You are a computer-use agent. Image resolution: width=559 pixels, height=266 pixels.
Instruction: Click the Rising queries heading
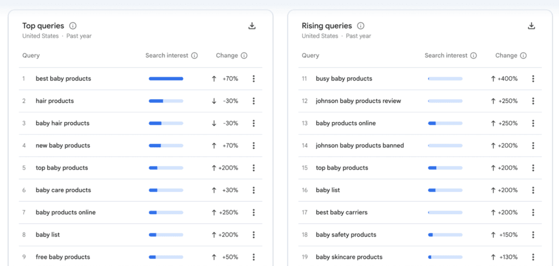[326, 26]
